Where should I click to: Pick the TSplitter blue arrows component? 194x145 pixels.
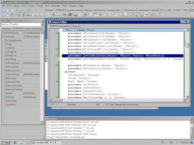[x=100, y=15]
